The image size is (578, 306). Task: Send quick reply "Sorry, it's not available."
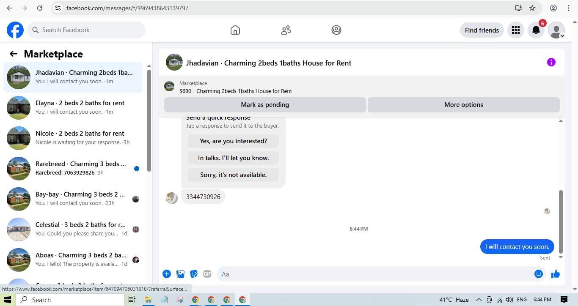234,175
